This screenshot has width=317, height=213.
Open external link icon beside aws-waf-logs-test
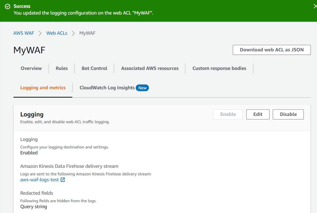pos(63,180)
